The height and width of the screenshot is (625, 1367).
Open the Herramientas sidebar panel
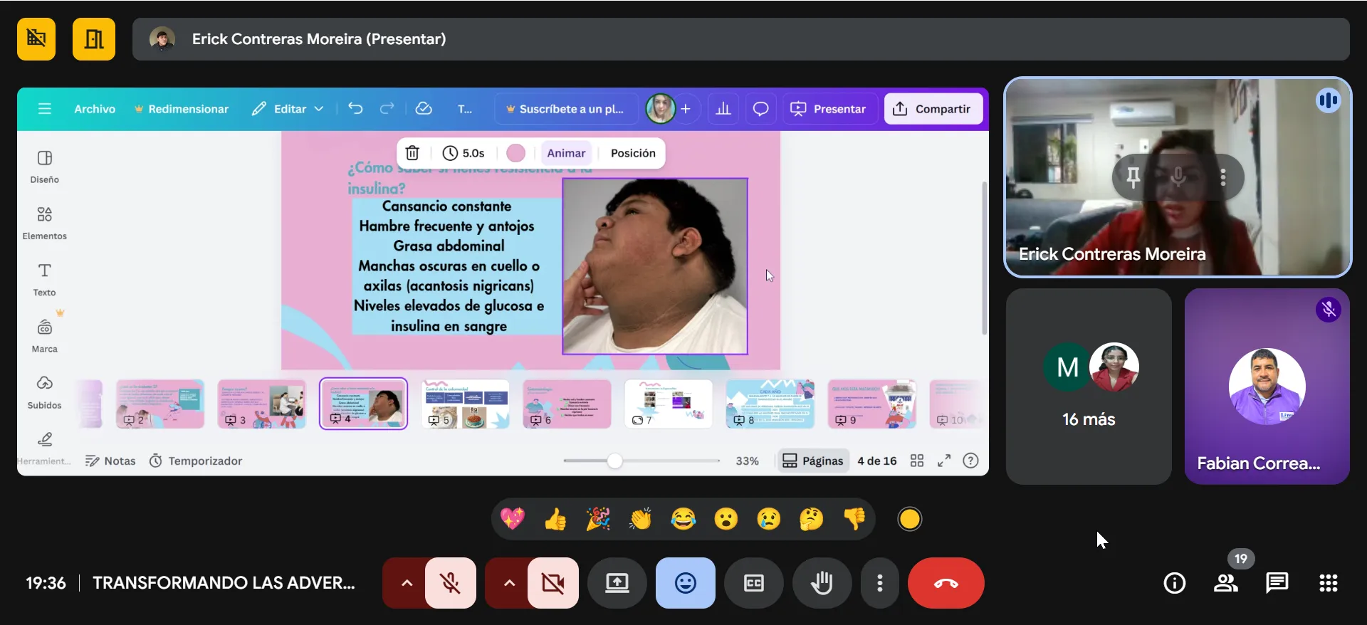coord(44,448)
